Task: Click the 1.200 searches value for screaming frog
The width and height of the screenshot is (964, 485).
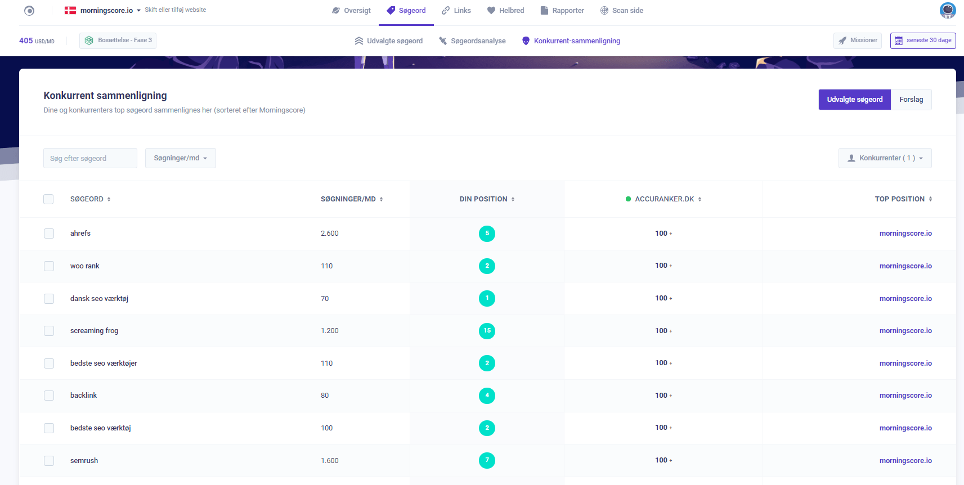Action: (330, 331)
